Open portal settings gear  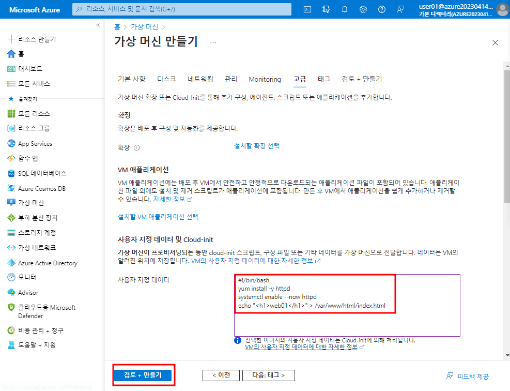pos(363,9)
